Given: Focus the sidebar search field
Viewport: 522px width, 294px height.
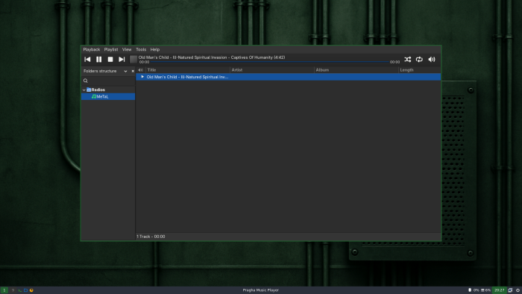Looking at the screenshot, I should 108,81.
